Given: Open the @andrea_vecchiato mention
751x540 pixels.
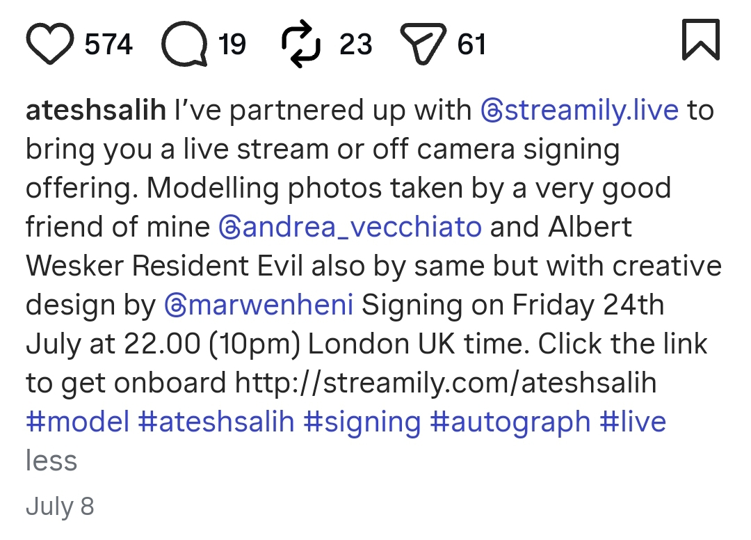Looking at the screenshot, I should (x=350, y=227).
